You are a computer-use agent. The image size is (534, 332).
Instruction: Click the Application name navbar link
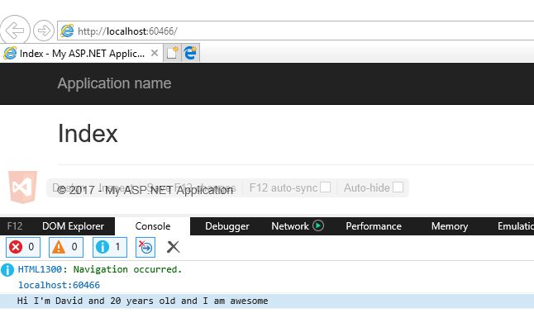[x=114, y=83]
